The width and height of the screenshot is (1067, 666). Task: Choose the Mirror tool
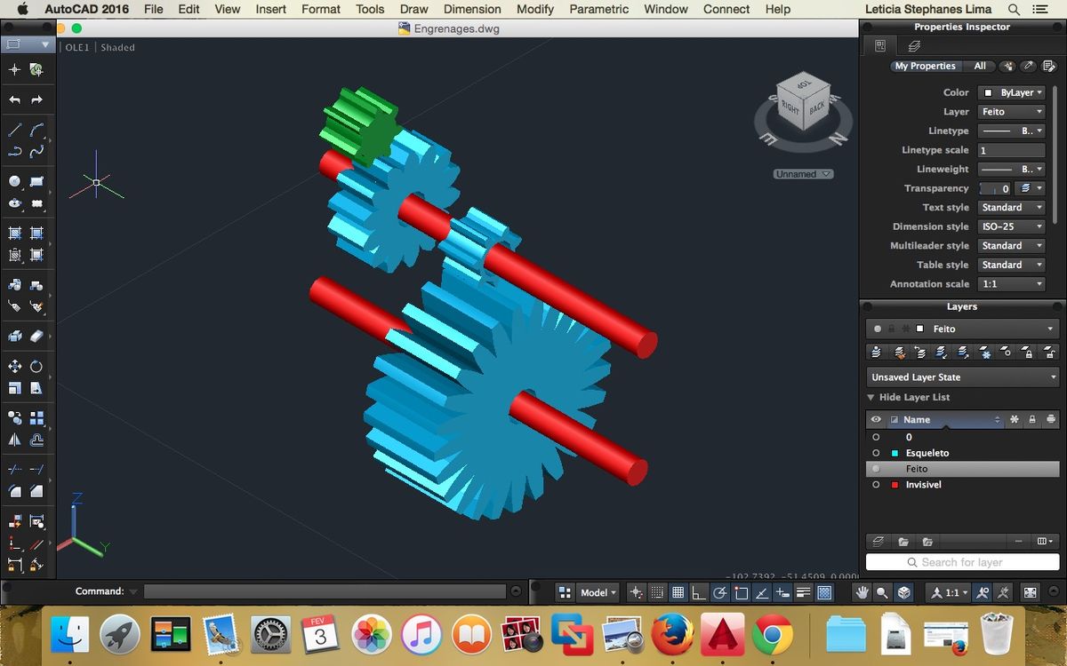[x=15, y=440]
